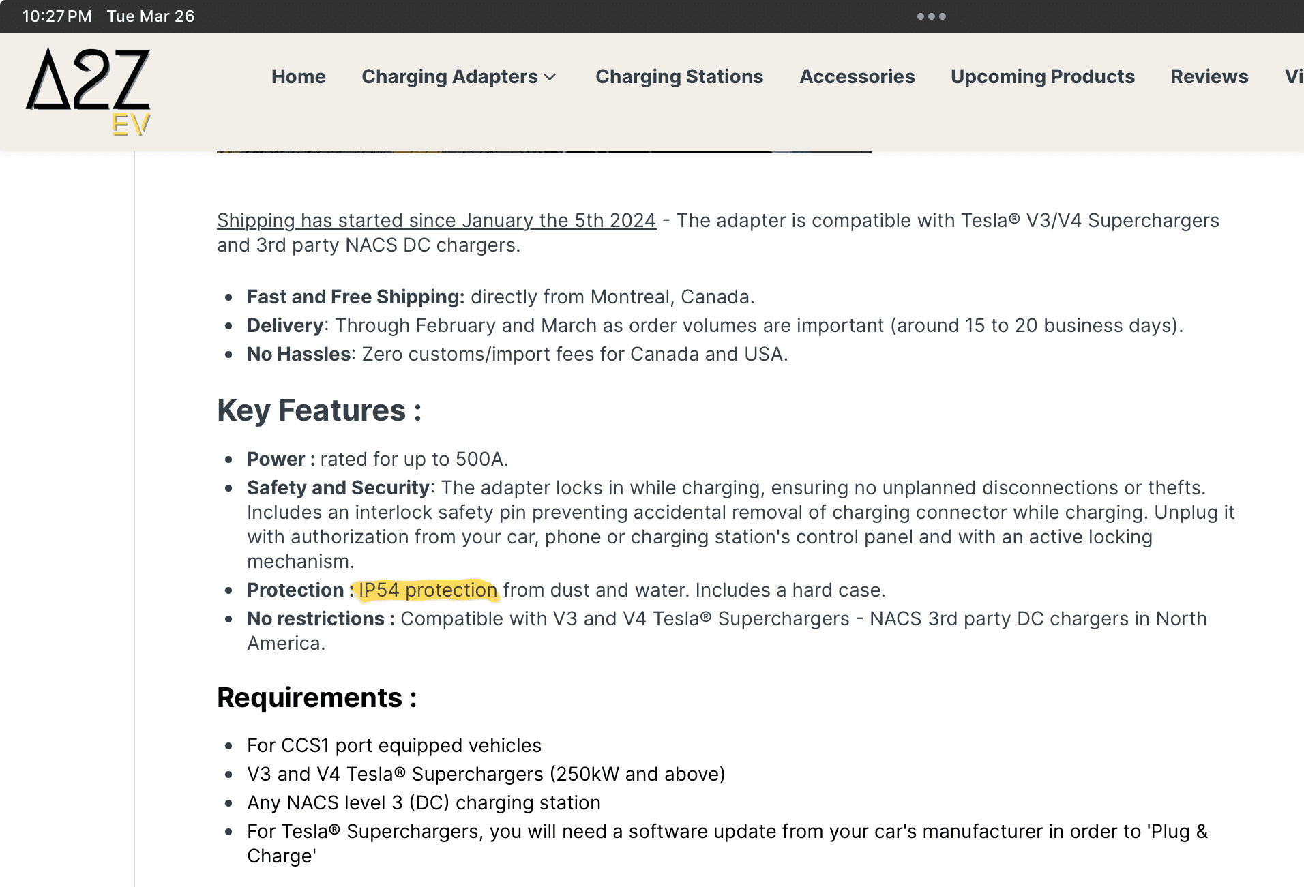Click the bold "Safety and Security" label
Screen dimensions: 1304x887
pos(338,488)
